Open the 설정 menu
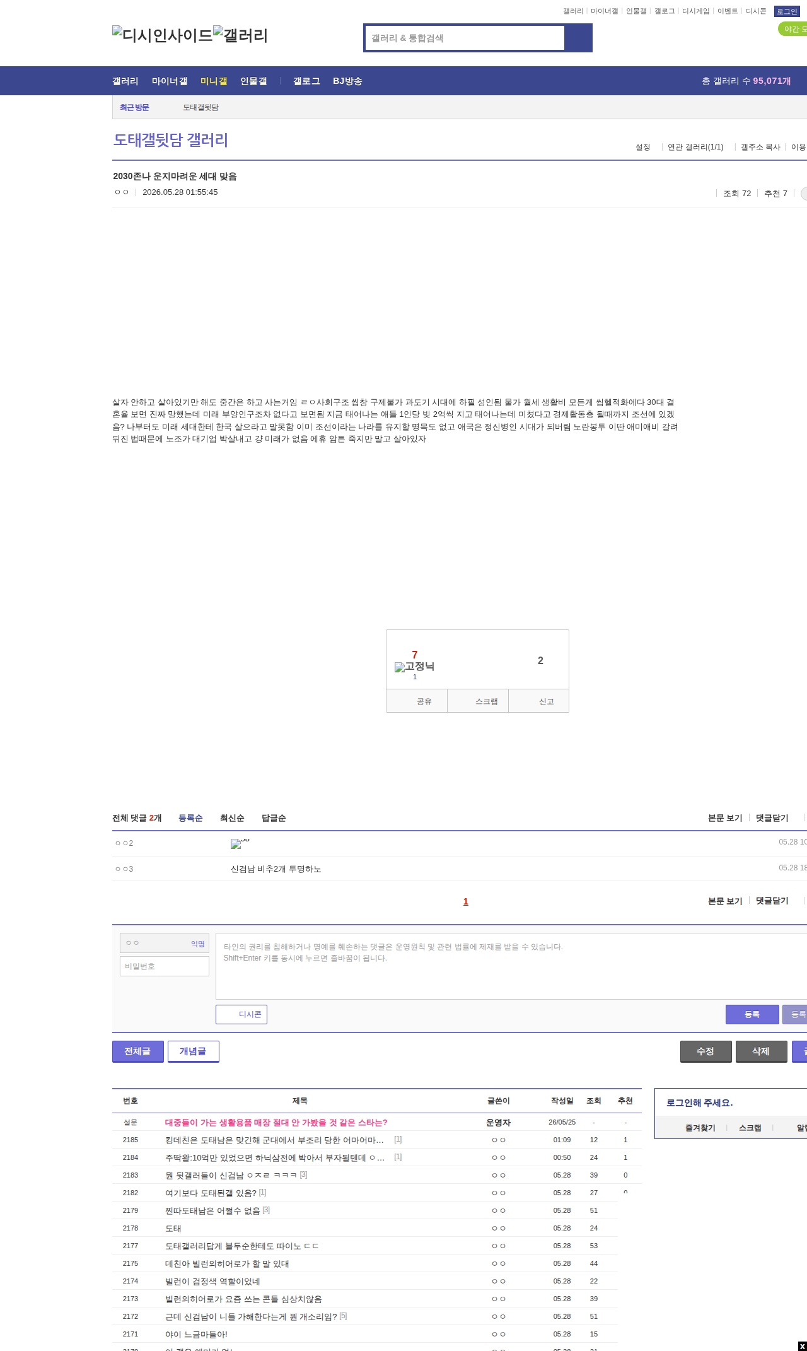 [642, 147]
